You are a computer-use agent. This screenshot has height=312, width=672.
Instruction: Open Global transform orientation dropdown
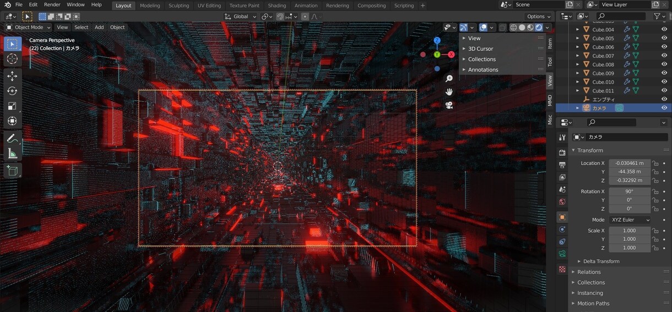click(241, 17)
